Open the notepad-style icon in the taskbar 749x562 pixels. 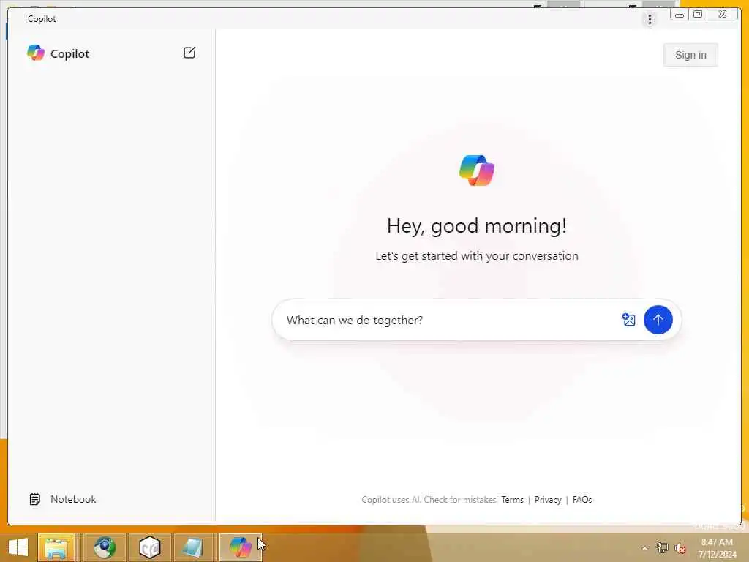pos(193,547)
